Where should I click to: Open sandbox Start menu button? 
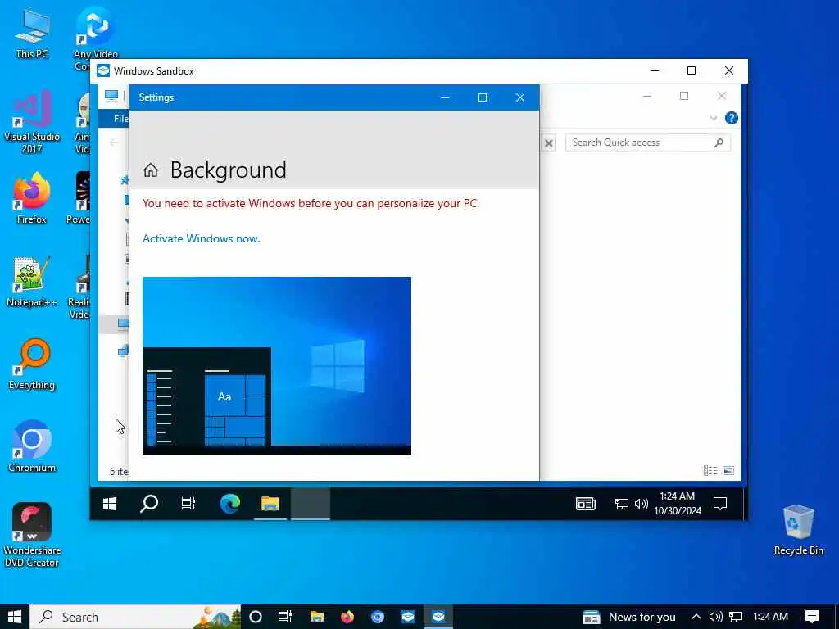(x=110, y=504)
